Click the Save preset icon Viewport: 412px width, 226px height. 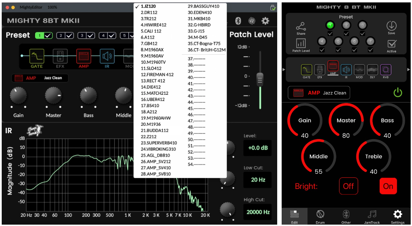click(x=391, y=26)
